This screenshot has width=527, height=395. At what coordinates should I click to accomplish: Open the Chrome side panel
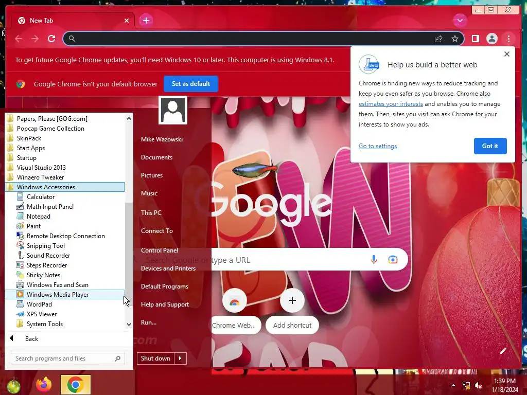pyautogui.click(x=475, y=39)
